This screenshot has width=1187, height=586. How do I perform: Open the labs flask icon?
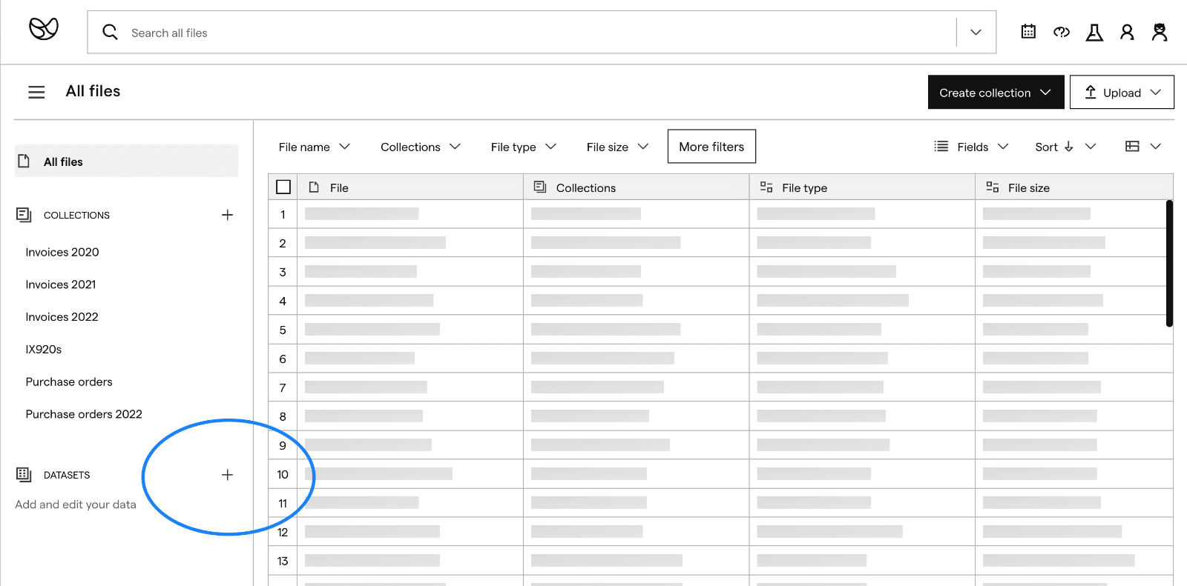pyautogui.click(x=1094, y=32)
